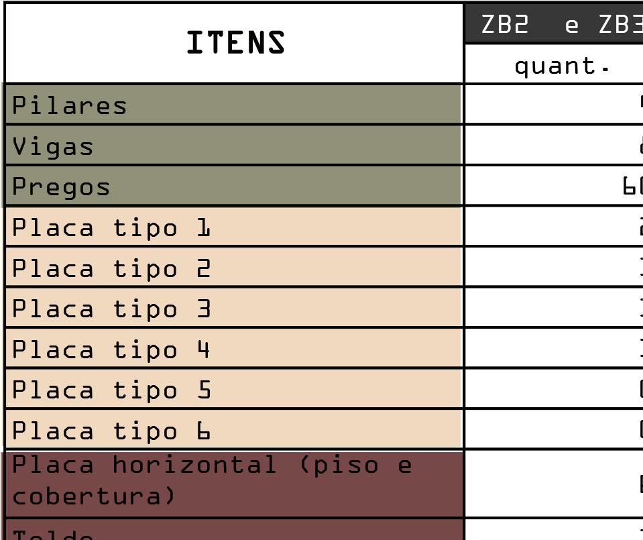Click the Placa horizontal (piso e cobertura) cell
Screen dimensions: 643x540
click(233, 484)
